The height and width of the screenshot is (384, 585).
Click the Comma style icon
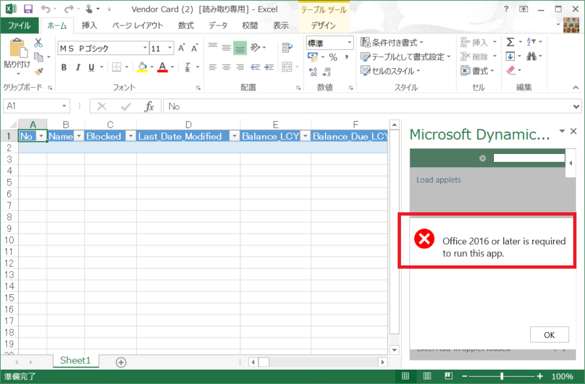347,57
